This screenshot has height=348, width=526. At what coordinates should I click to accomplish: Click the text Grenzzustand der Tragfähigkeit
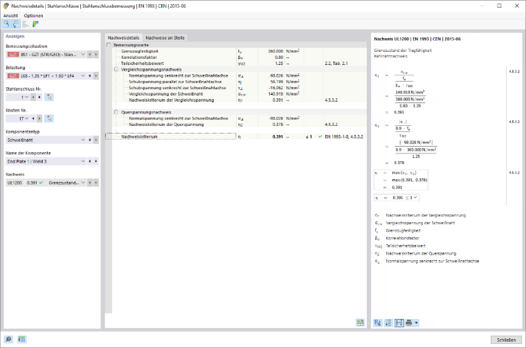point(403,51)
